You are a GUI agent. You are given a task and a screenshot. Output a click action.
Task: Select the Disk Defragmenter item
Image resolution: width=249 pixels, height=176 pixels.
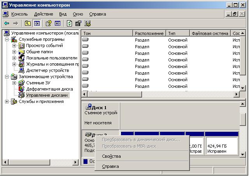click(49, 89)
